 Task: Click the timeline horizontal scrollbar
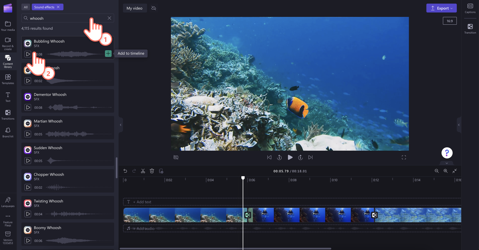(225, 249)
